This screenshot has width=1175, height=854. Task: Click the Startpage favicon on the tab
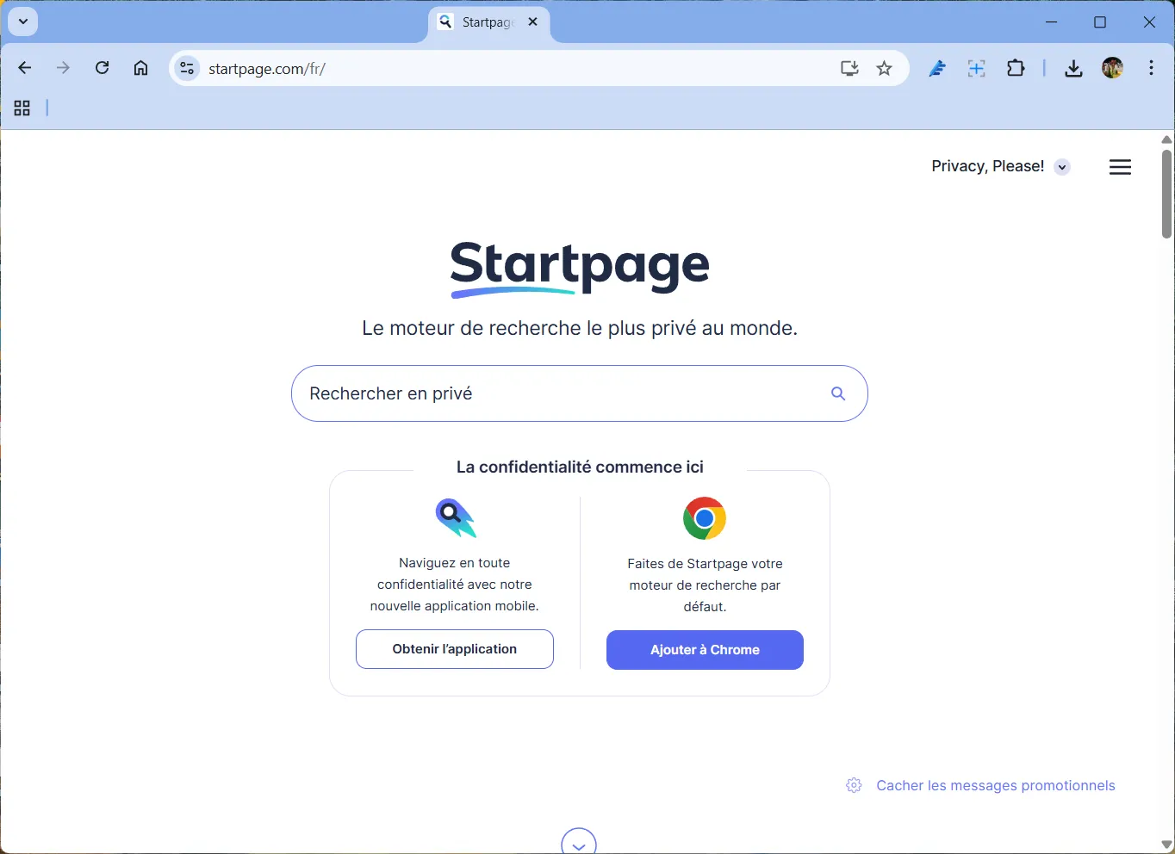(x=445, y=22)
